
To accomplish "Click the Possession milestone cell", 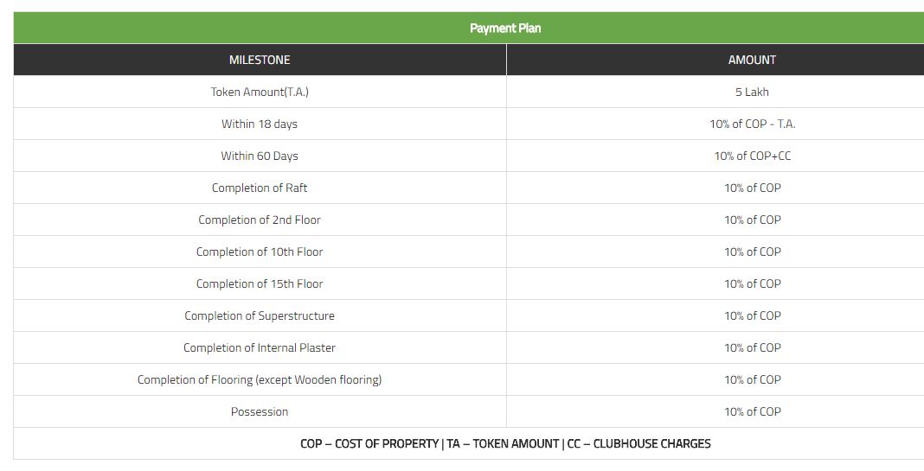I will (260, 411).
